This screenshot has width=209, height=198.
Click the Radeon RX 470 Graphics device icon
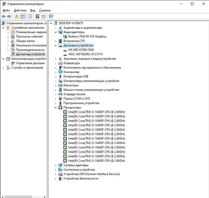tap(65, 36)
